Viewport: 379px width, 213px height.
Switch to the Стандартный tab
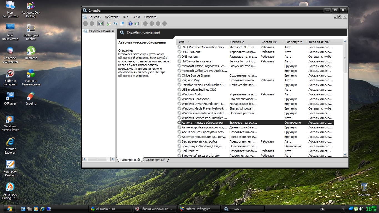pos(155,160)
